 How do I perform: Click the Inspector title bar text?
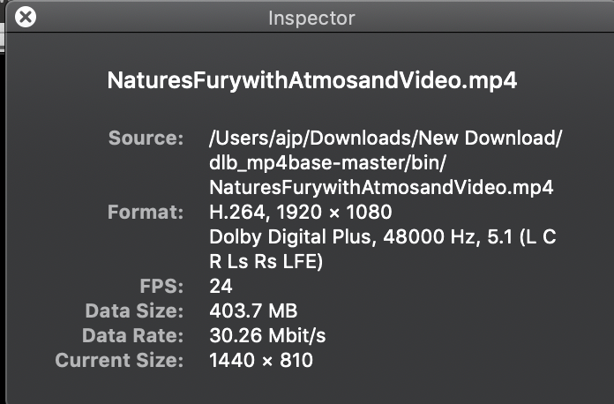(311, 19)
